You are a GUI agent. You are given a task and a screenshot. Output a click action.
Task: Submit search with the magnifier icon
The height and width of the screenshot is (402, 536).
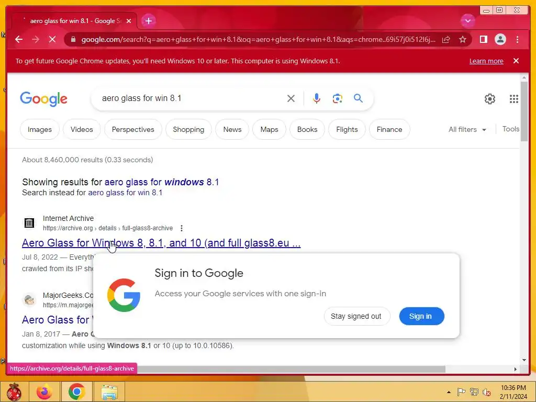pyautogui.click(x=358, y=98)
